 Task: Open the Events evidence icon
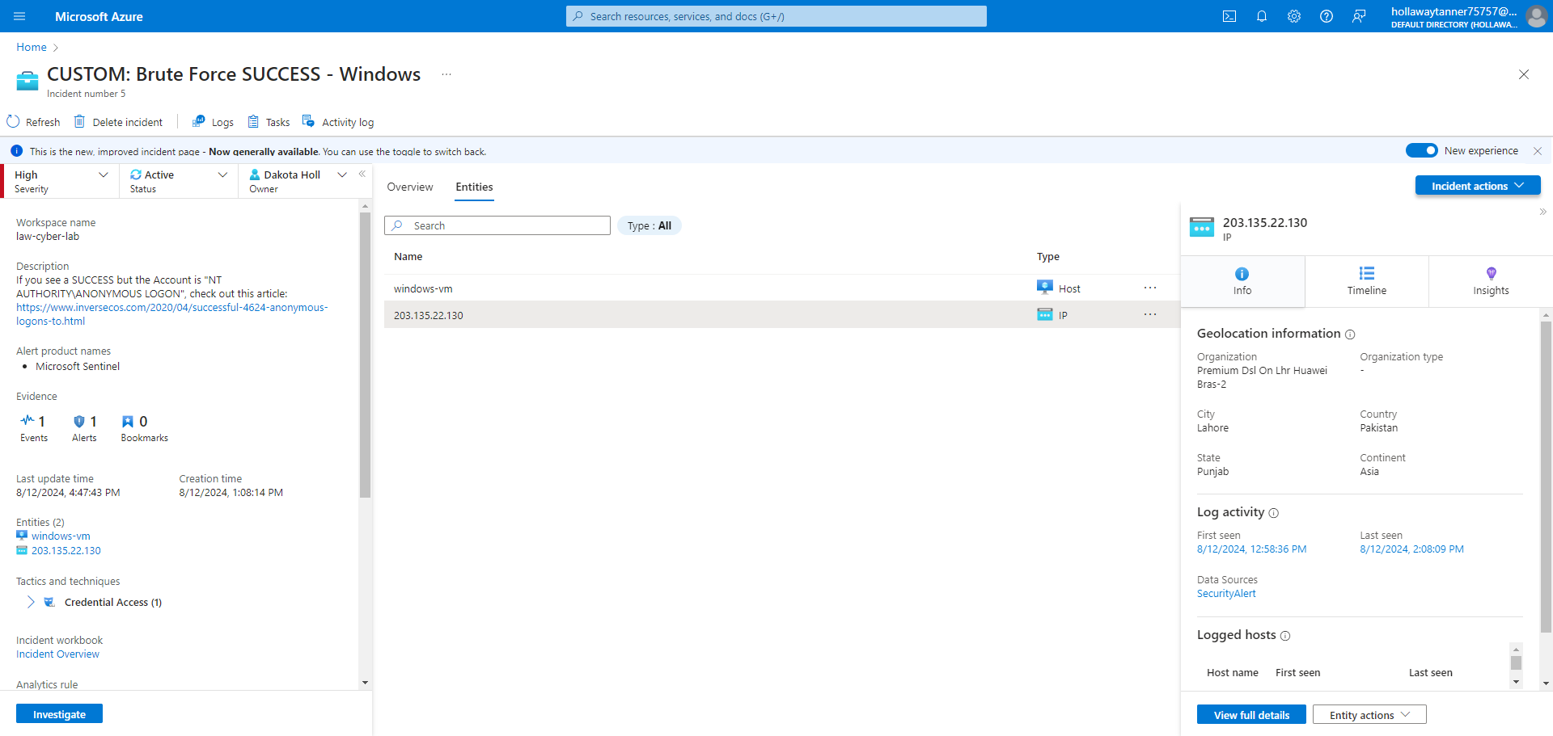pos(28,420)
